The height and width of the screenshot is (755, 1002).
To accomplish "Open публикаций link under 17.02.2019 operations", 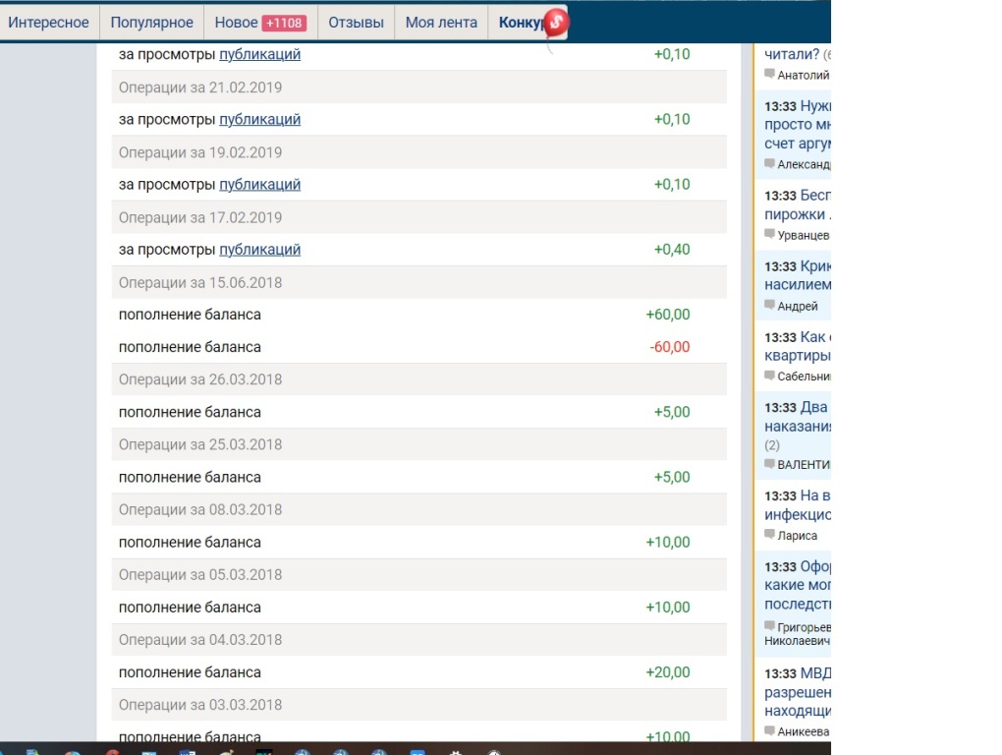I will coord(259,249).
